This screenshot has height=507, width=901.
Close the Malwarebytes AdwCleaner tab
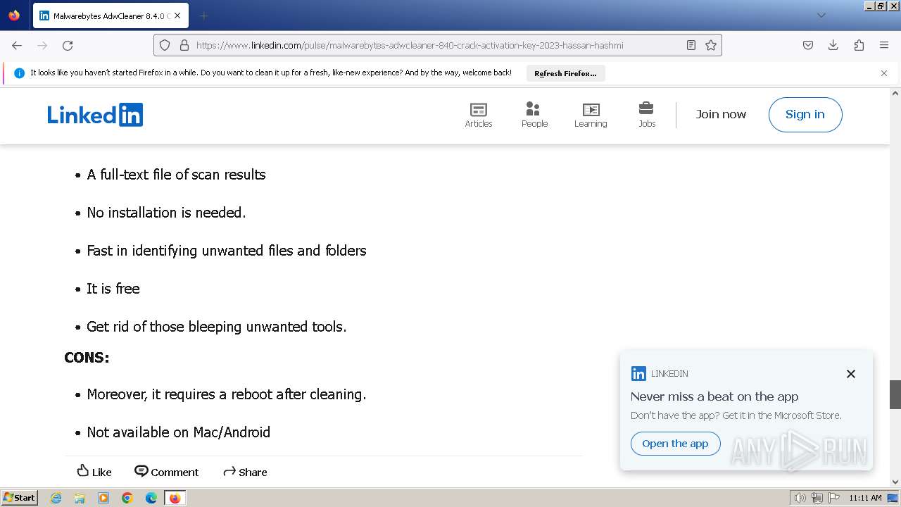pyautogui.click(x=177, y=15)
